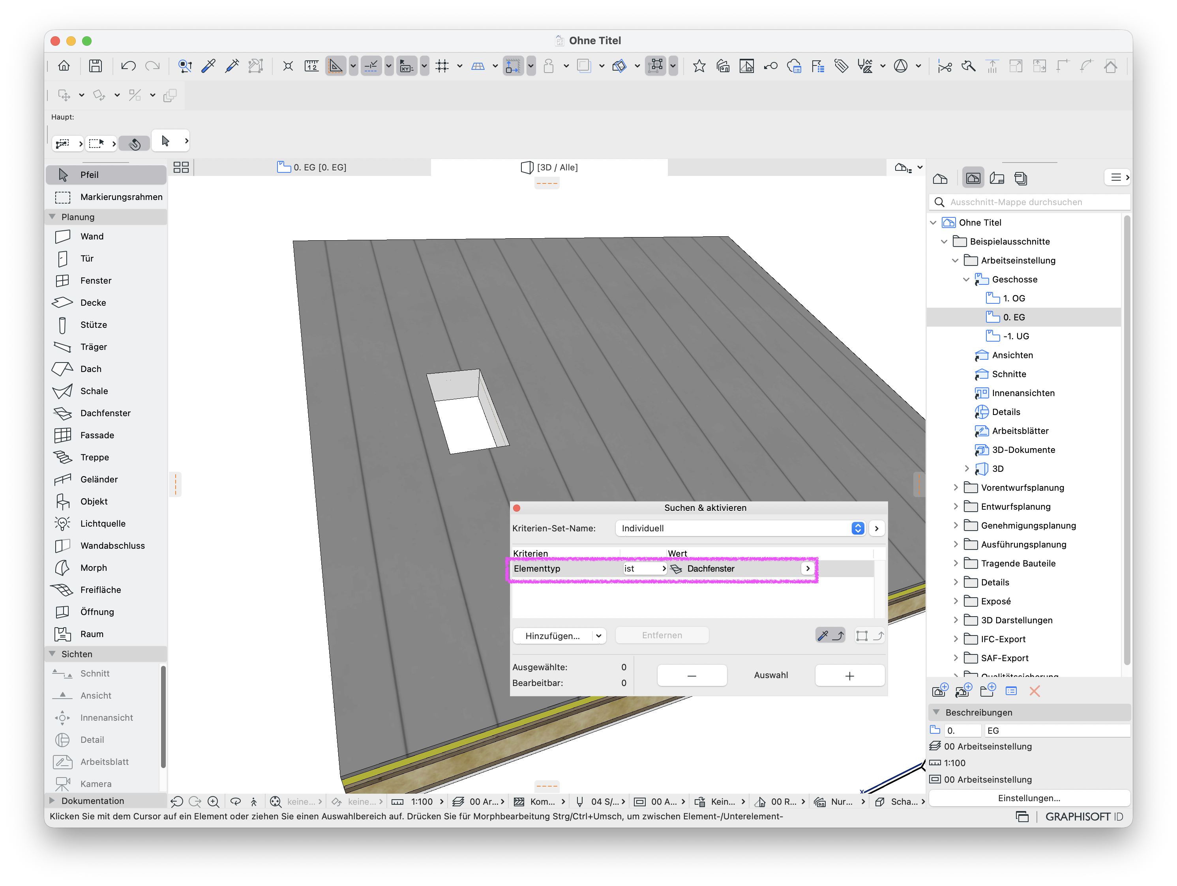This screenshot has width=1177, height=886.
Task: Open the Hinzufügen dropdown arrow
Action: click(599, 636)
